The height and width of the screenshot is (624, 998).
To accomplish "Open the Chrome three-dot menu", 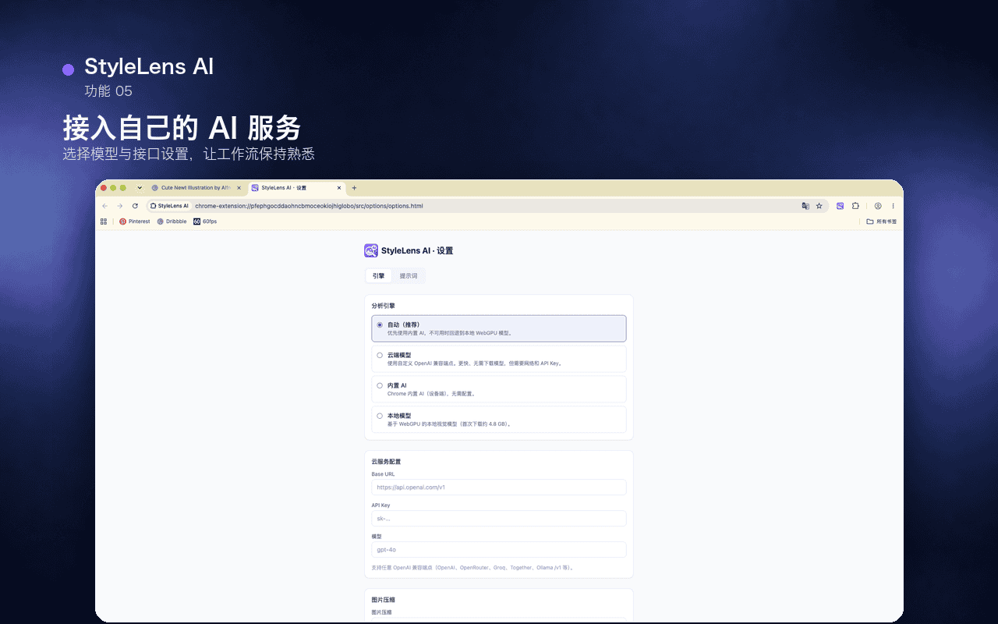I will [x=893, y=206].
